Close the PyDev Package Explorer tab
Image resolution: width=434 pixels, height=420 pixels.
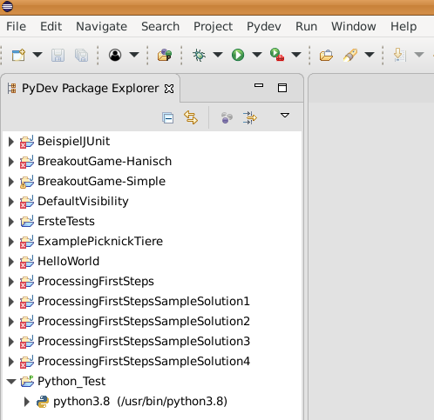click(x=169, y=89)
